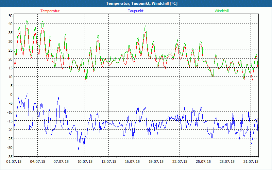Click the 0 value on y-axis
This screenshot has height=170, width=272.
[12, 95]
